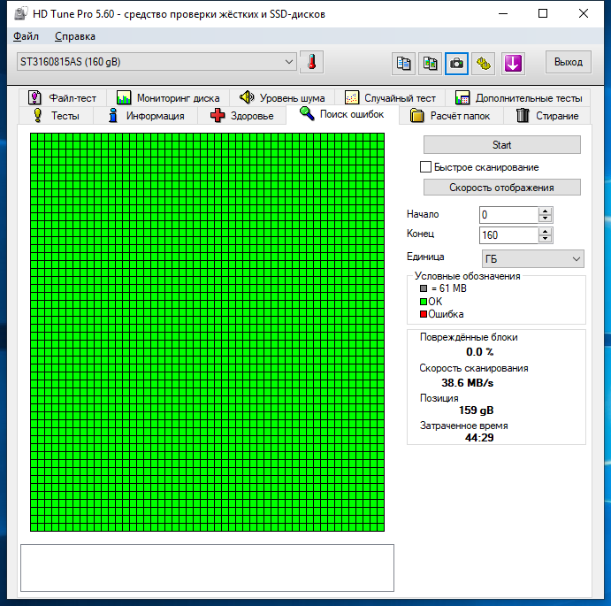Switch to the Дополнительные тесты tab
611x606 pixels.
pyautogui.click(x=518, y=98)
